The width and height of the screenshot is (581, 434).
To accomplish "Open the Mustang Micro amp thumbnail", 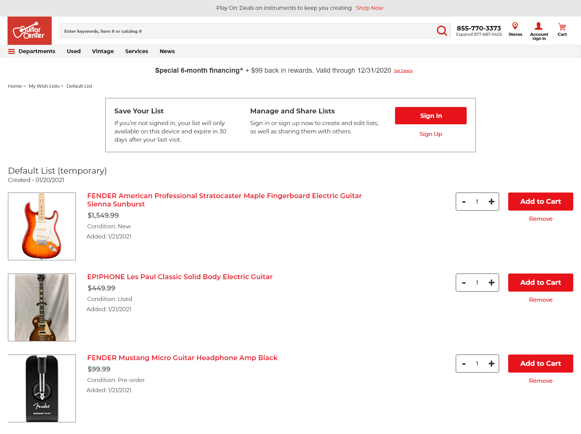I will pyautogui.click(x=42, y=388).
